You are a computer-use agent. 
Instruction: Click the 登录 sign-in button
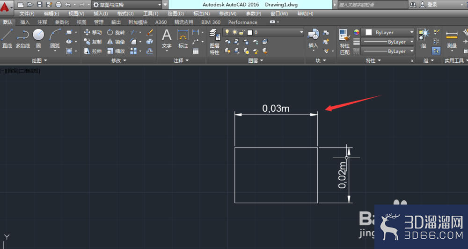(429, 5)
